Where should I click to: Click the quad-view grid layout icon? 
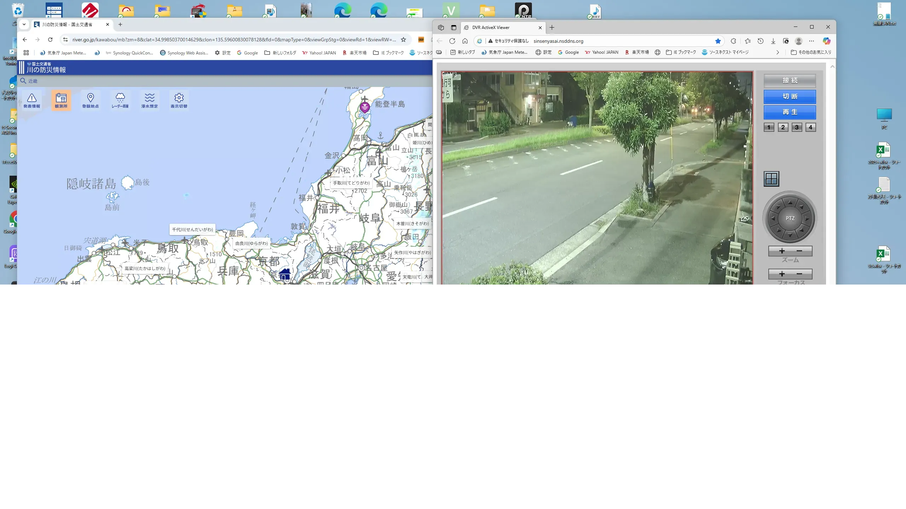(x=771, y=179)
